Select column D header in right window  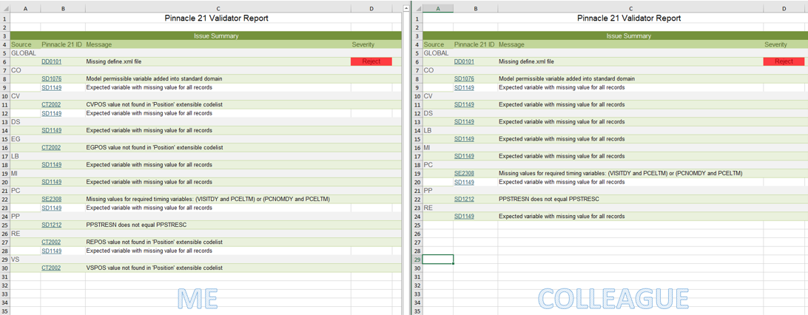pyautogui.click(x=784, y=8)
